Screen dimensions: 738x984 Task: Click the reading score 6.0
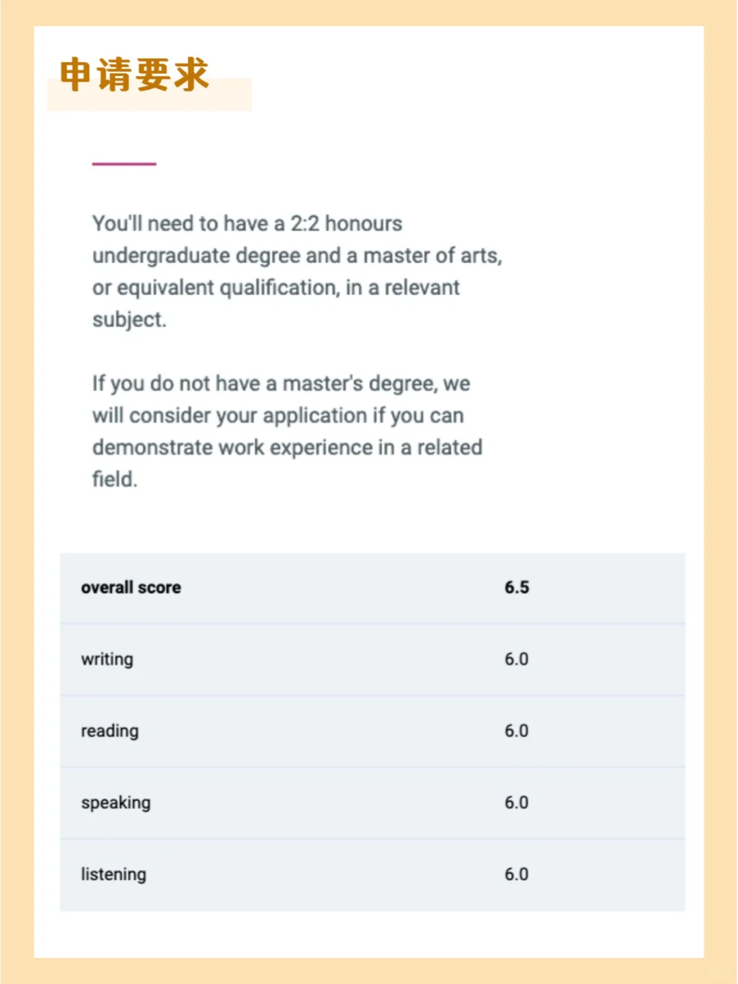(x=517, y=731)
